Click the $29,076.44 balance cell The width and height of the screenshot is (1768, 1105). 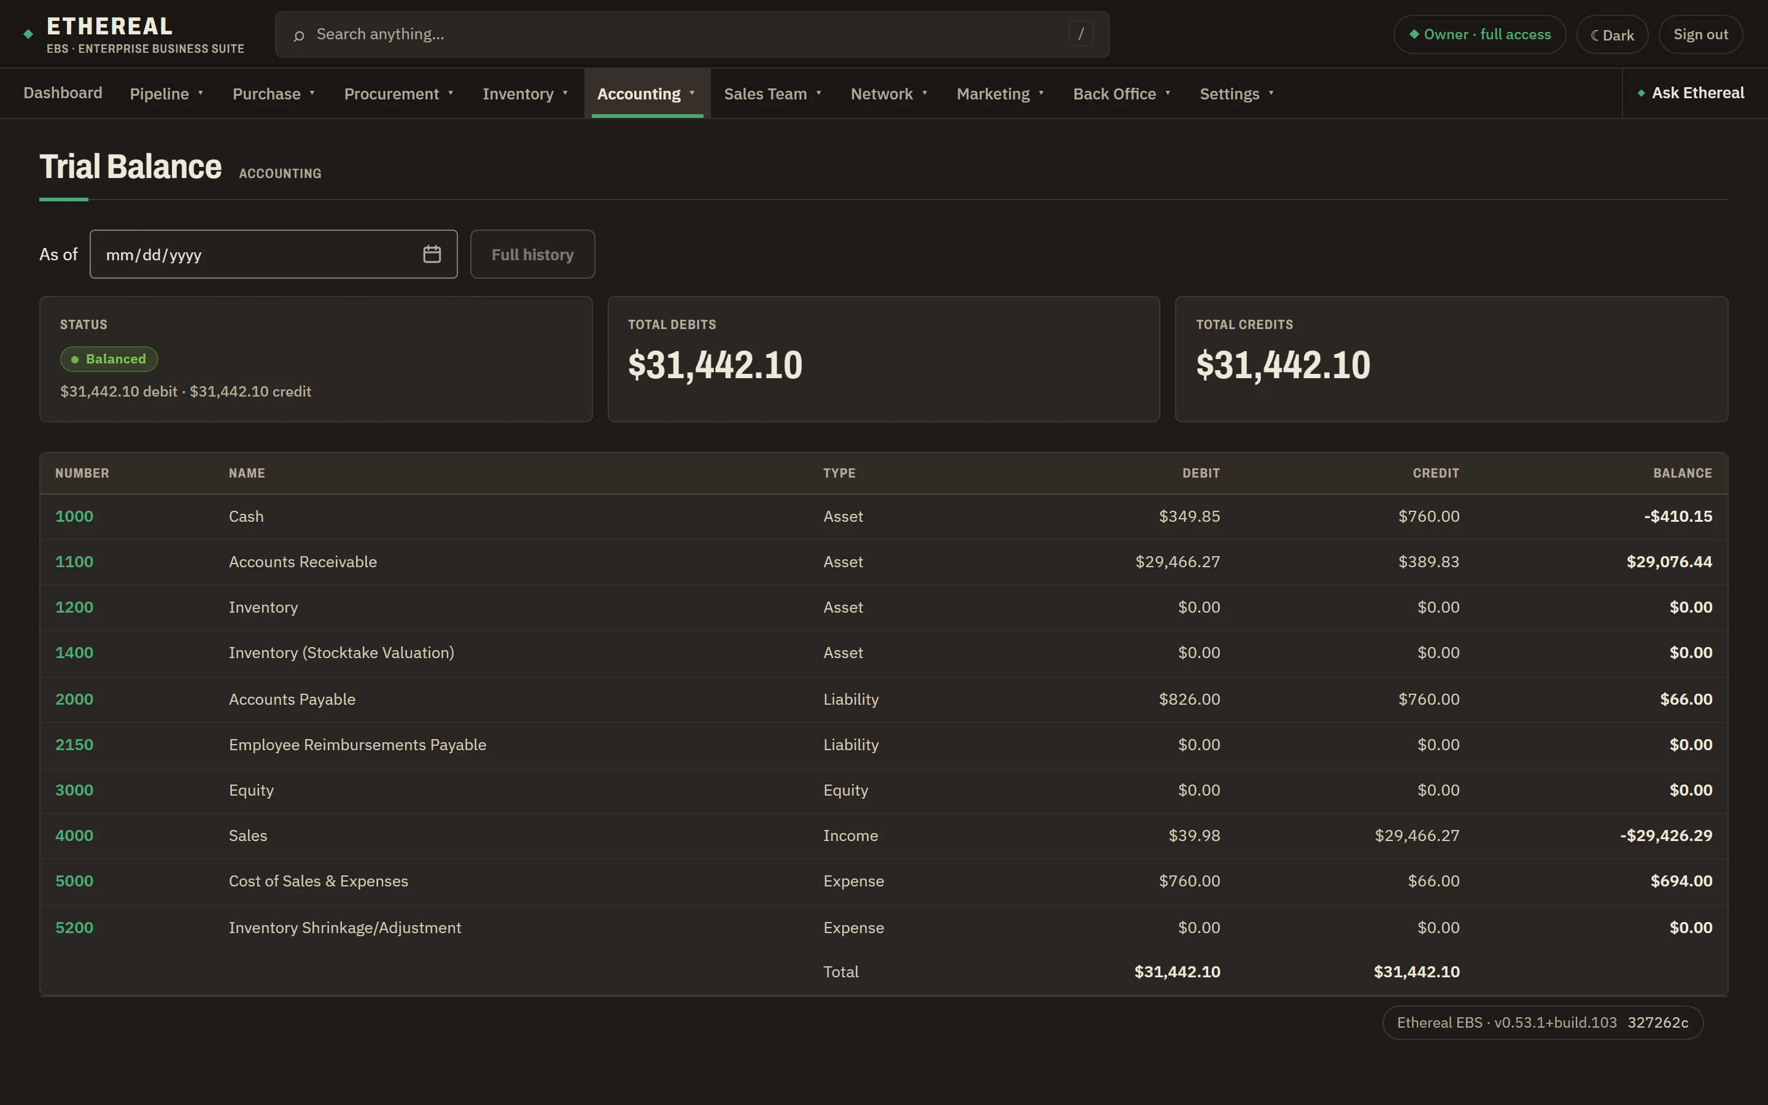[x=1669, y=561]
